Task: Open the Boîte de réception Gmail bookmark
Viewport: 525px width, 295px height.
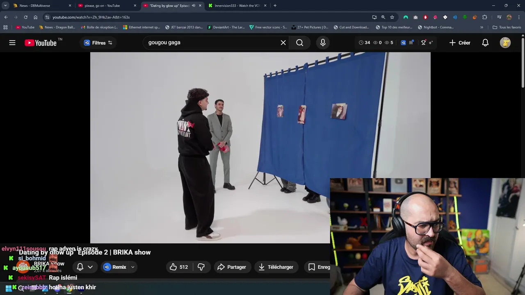Action: coord(99,27)
